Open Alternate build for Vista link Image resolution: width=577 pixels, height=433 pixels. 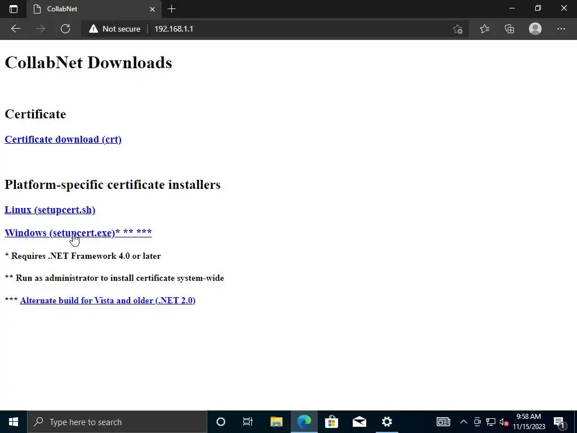pos(108,301)
